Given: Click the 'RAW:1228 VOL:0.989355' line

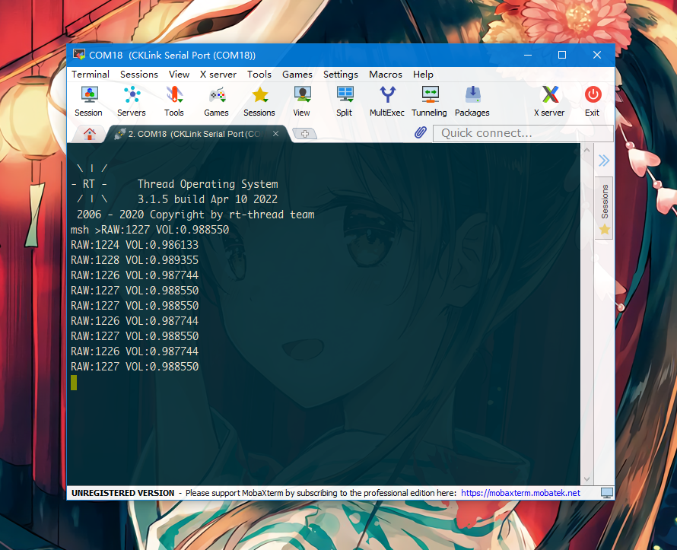Looking at the screenshot, I should coord(135,260).
